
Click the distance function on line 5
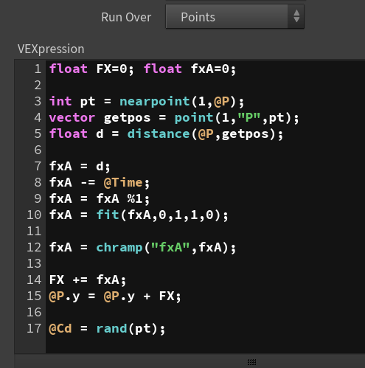click(x=159, y=133)
